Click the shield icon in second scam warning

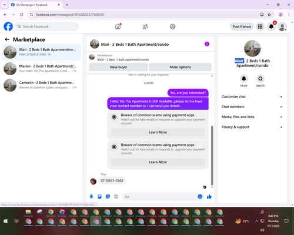click(x=114, y=147)
